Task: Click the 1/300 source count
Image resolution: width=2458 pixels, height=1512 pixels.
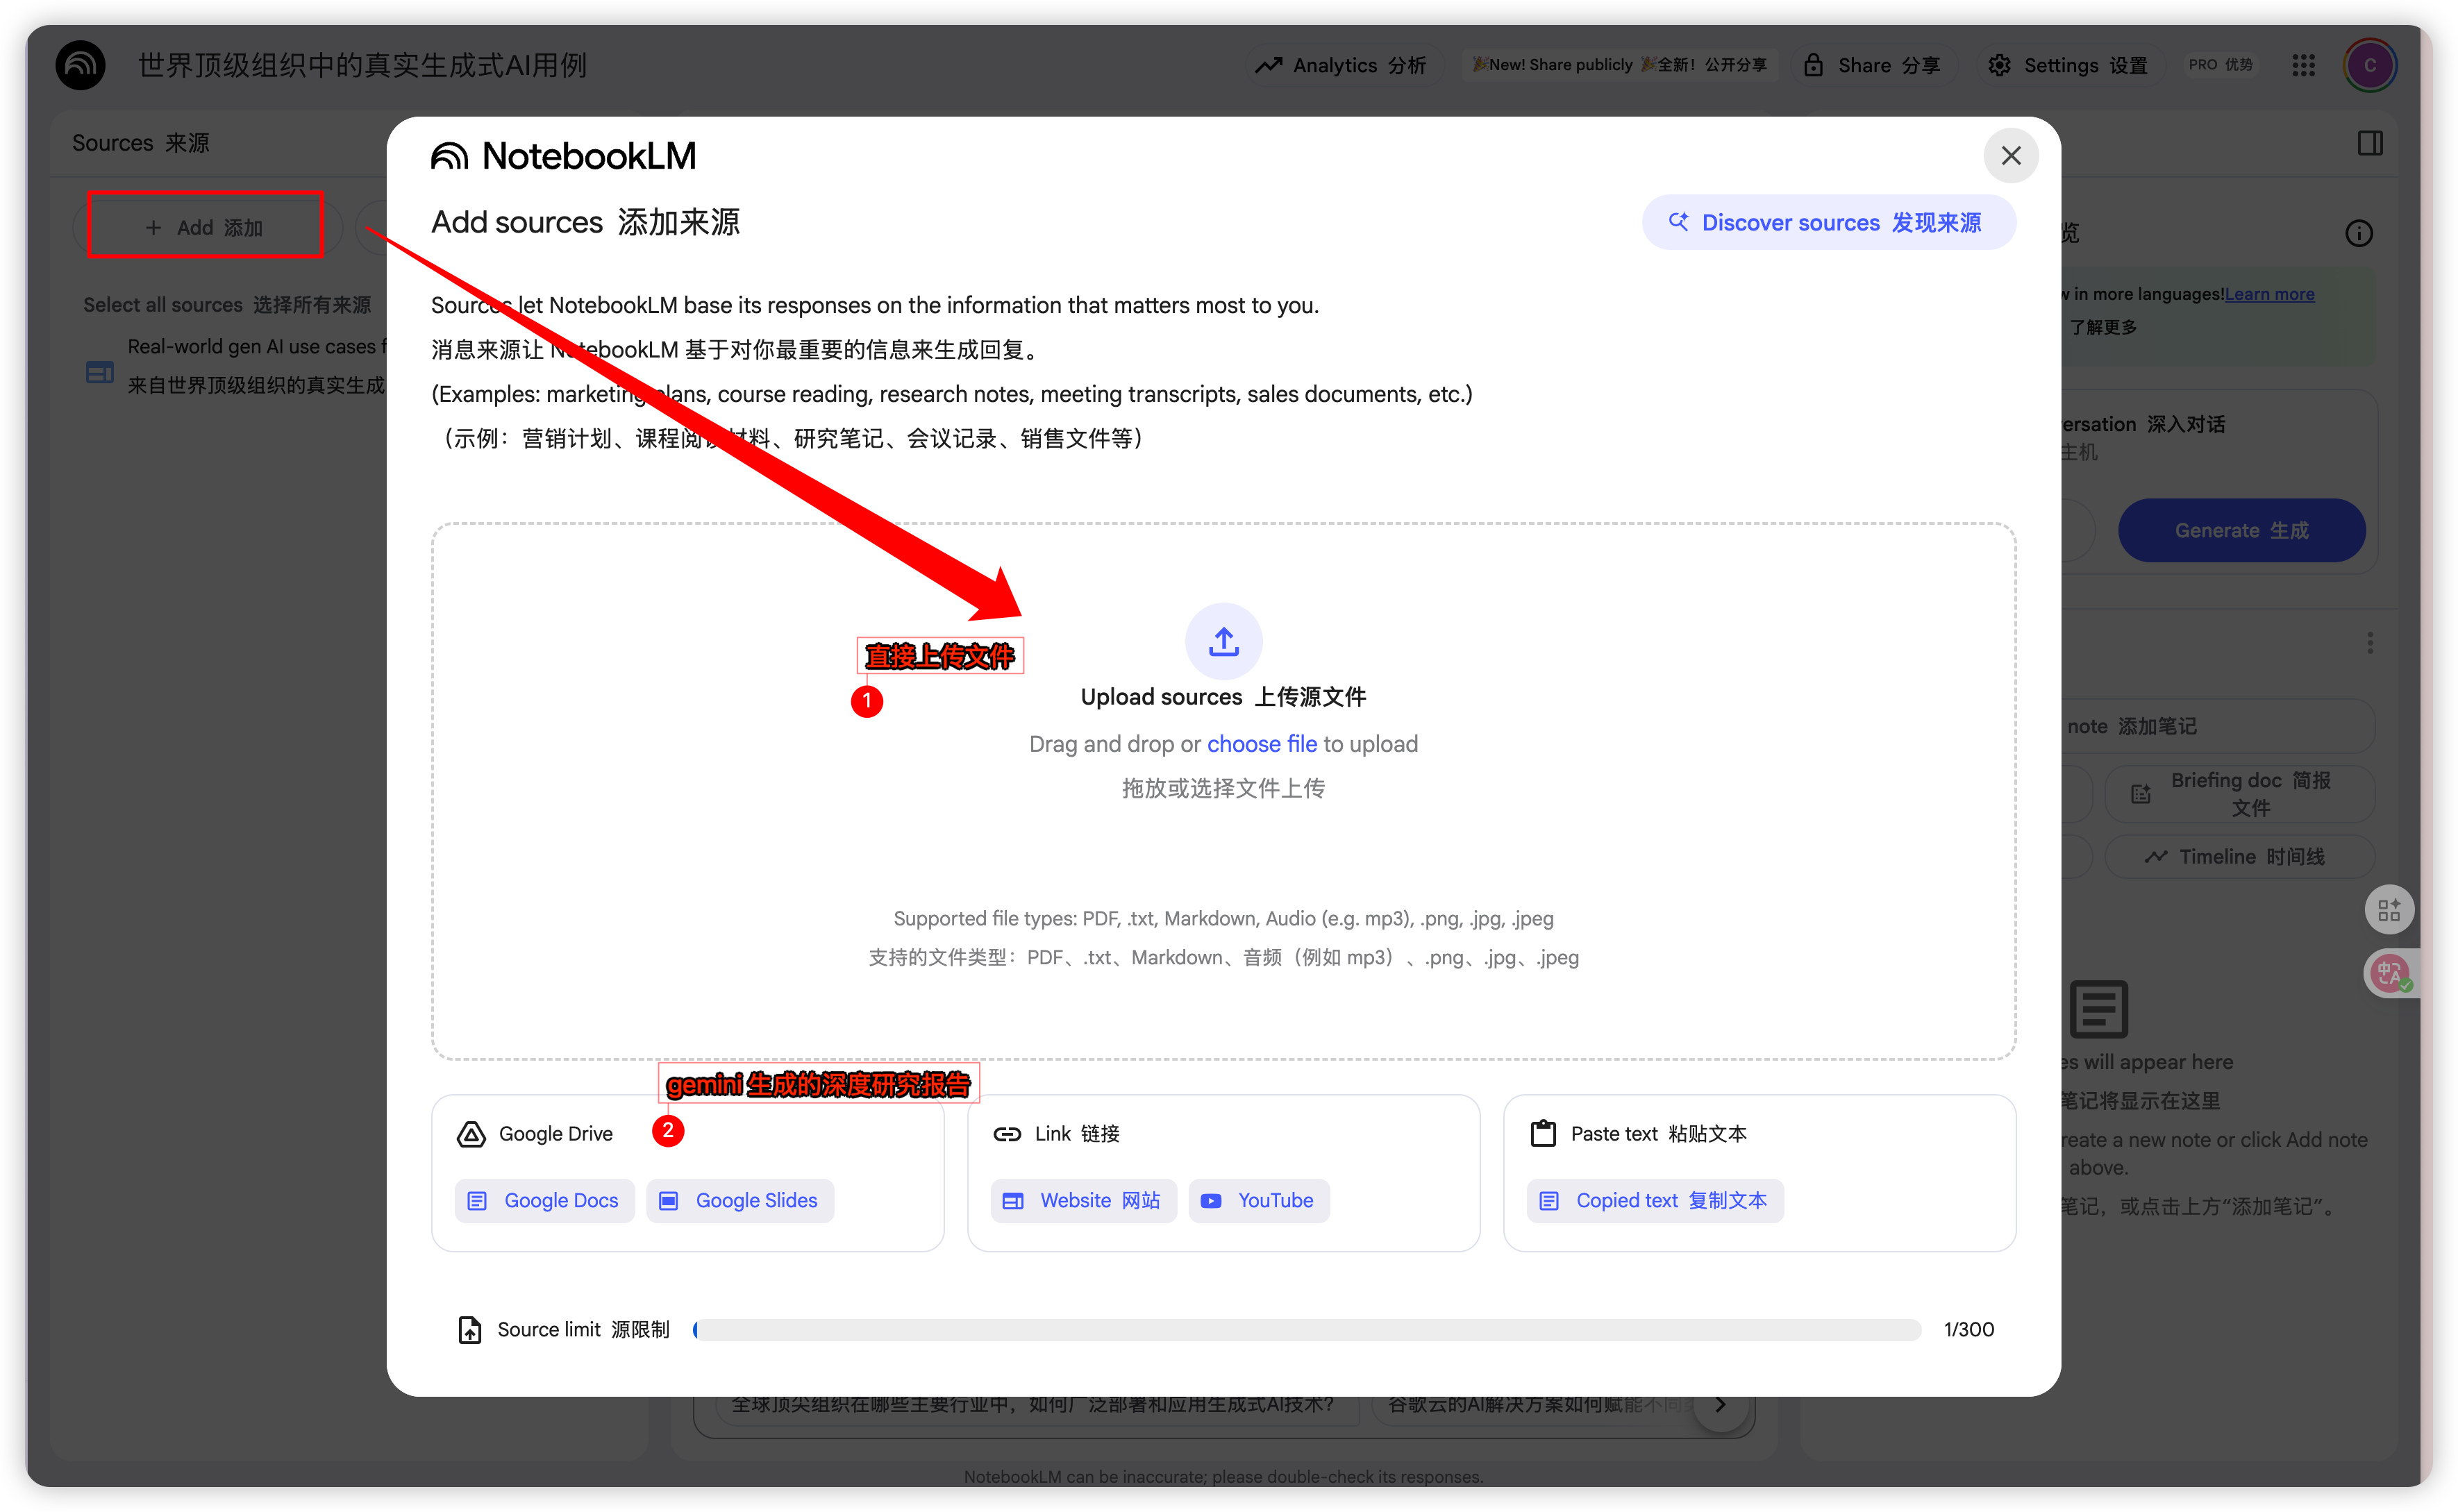Action: pos(1968,1330)
